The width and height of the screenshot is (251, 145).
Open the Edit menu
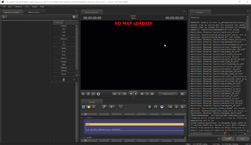(10, 7)
